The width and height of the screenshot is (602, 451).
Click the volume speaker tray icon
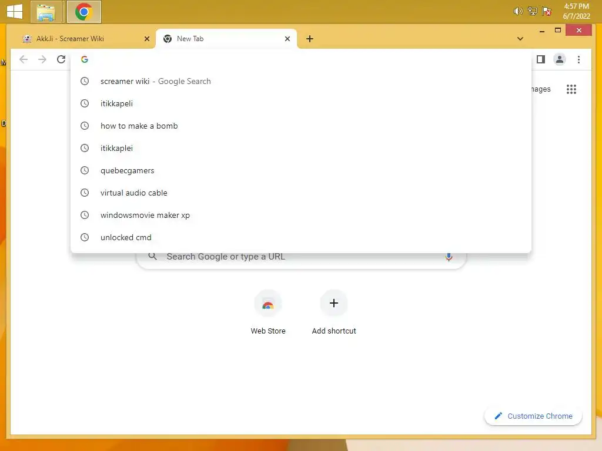pyautogui.click(x=518, y=11)
